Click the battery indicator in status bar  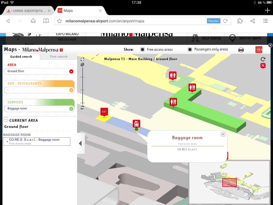[269, 2]
